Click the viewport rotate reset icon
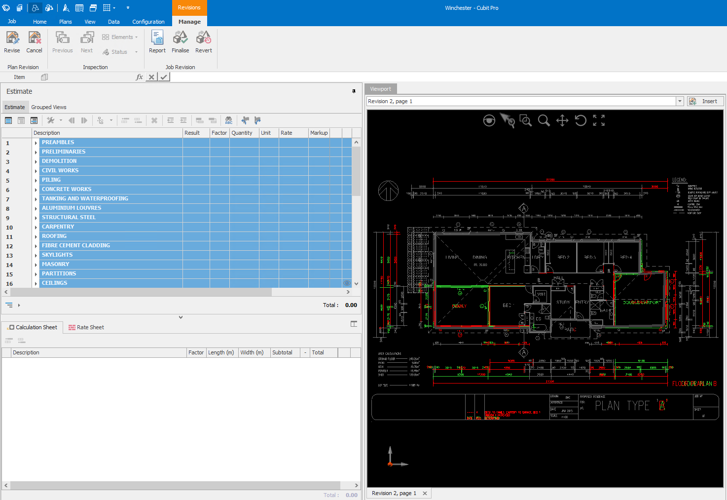This screenshot has height=500, width=727. coord(581,120)
